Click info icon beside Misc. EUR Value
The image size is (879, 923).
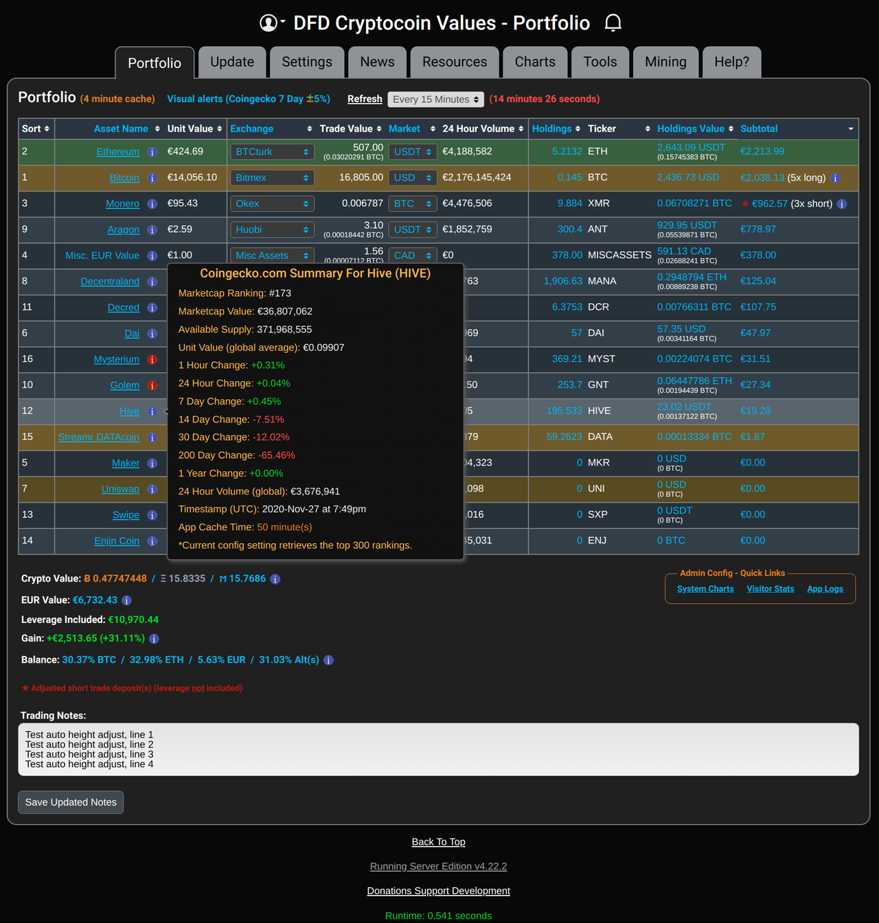(x=152, y=255)
